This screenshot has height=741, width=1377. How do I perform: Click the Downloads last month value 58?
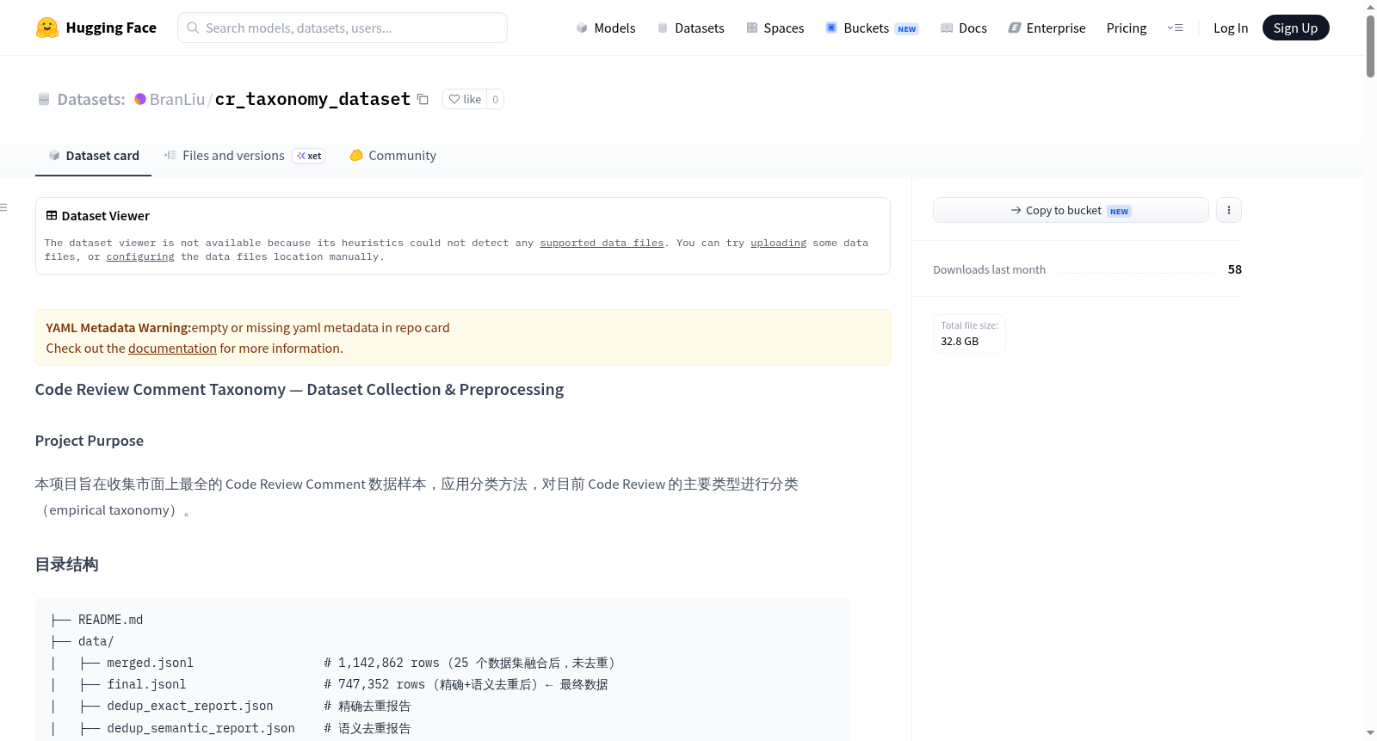pos(1234,269)
